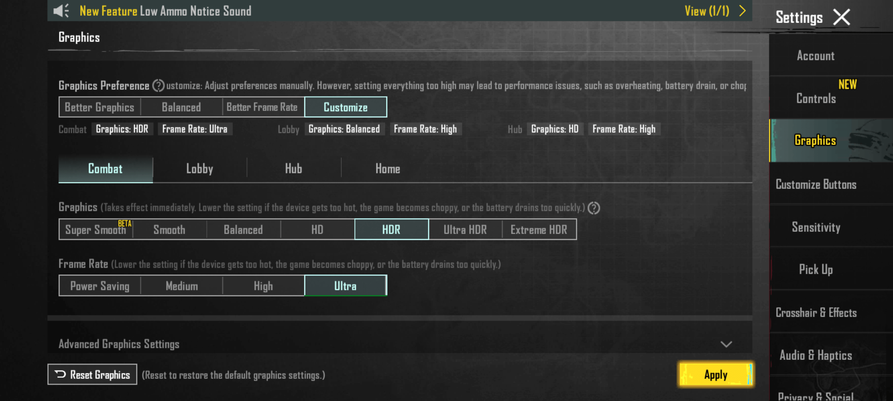
Task: Click the speaker announcement icon
Action: [x=61, y=11]
